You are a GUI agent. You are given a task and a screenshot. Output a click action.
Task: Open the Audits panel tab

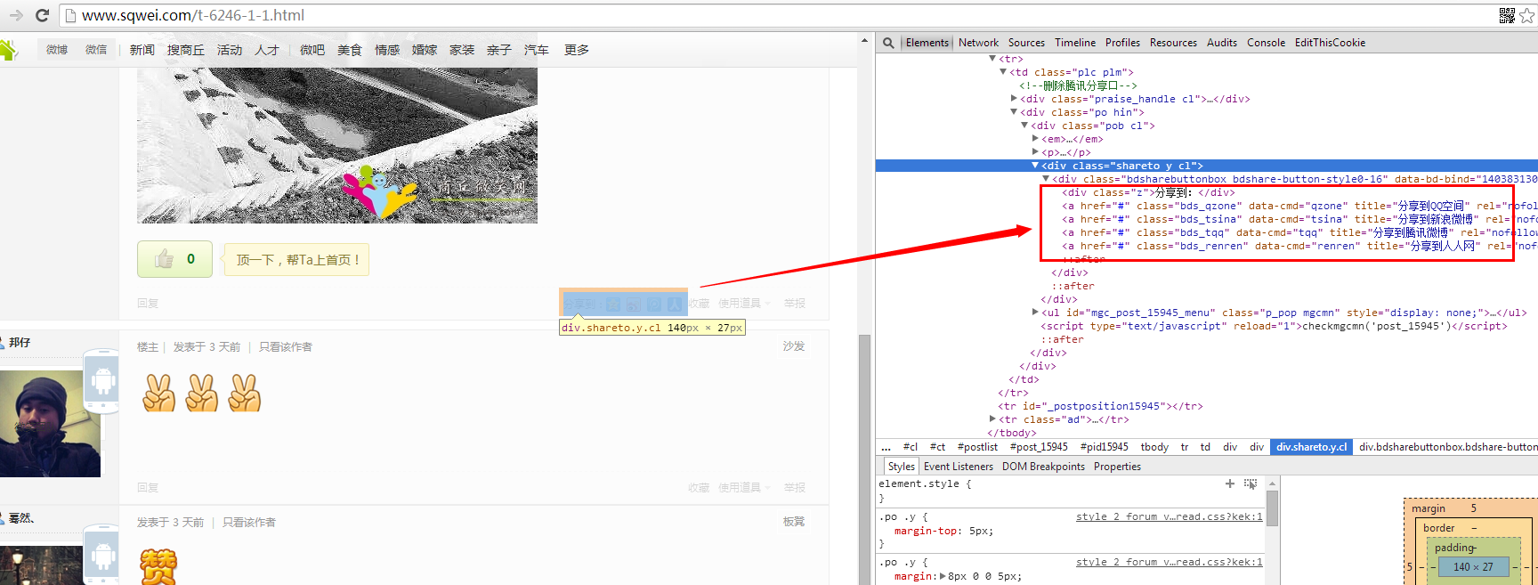pos(1222,43)
